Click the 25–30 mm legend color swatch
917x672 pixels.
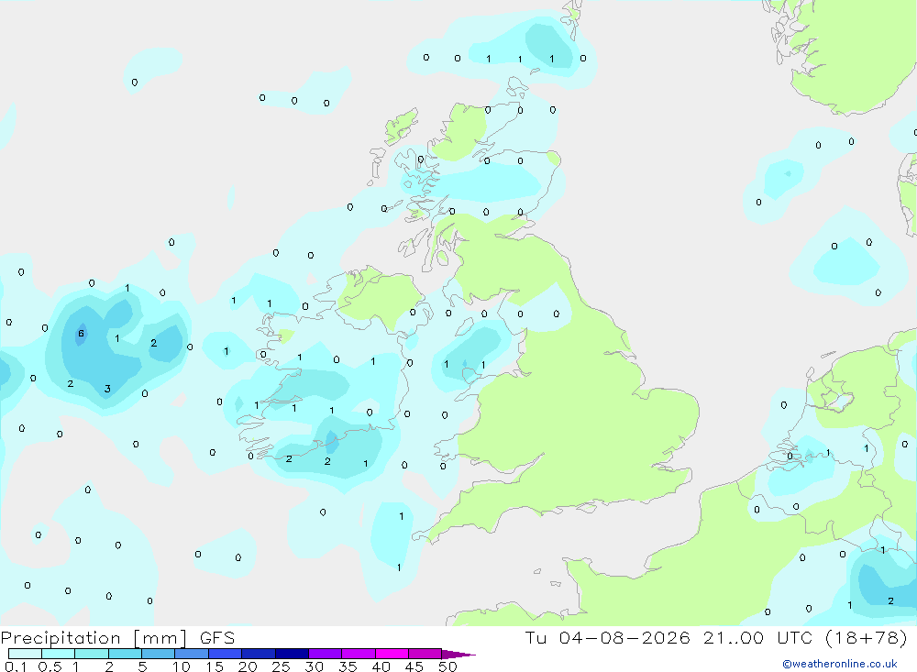click(x=292, y=654)
